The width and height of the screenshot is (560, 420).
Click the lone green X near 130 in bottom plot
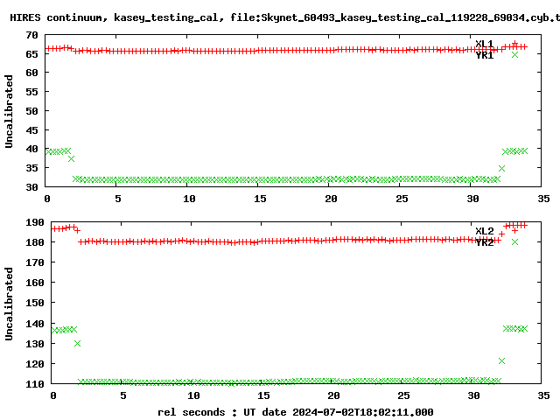tap(77, 343)
